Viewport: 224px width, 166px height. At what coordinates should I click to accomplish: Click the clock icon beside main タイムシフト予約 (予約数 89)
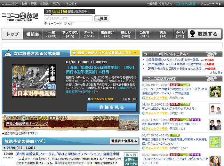point(89,99)
